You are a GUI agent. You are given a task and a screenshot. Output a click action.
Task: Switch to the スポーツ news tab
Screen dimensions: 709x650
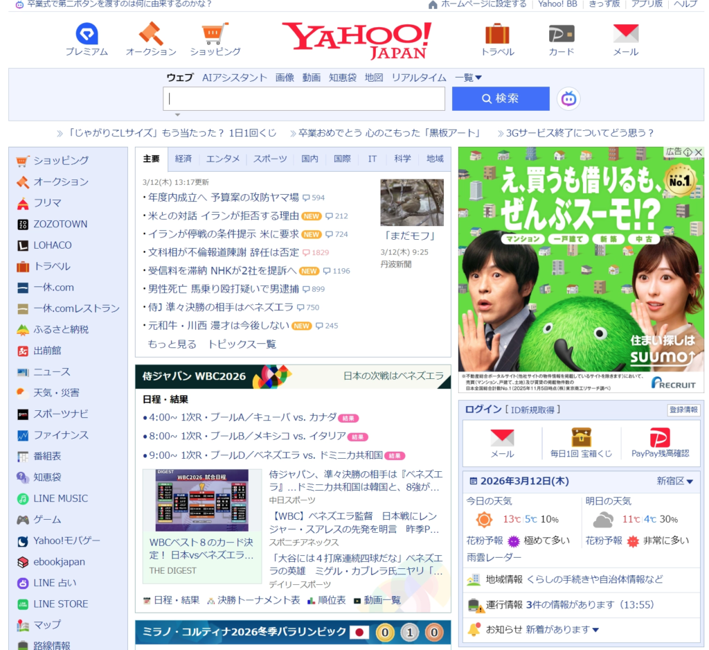tap(269, 159)
